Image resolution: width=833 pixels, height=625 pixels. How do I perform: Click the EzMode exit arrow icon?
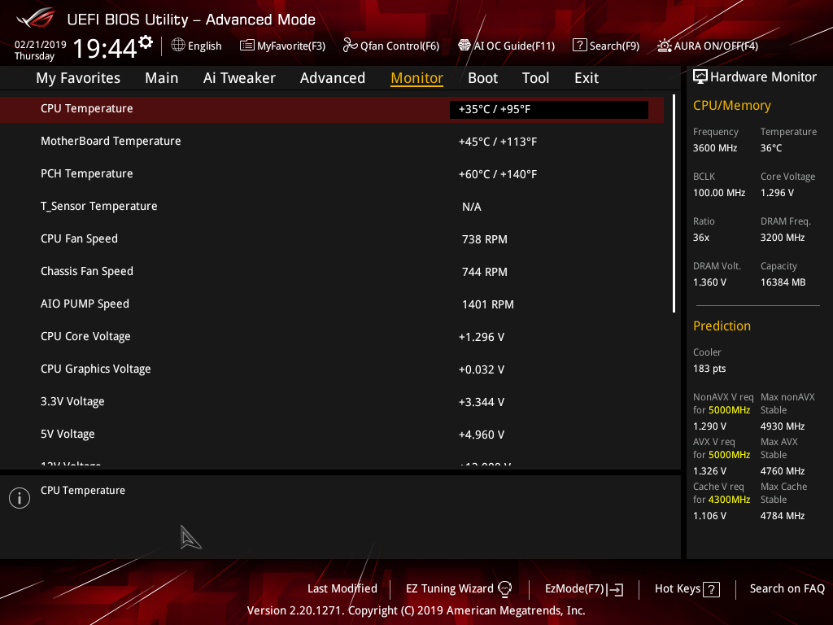[x=615, y=589]
